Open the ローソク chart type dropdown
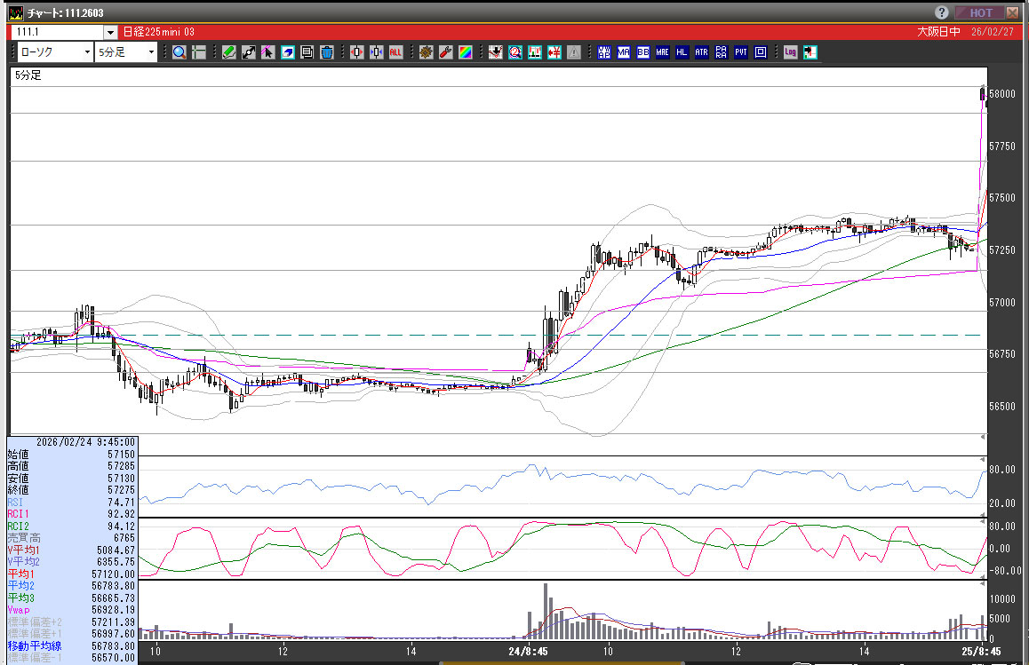This screenshot has height=665, width=1029. coord(87,52)
